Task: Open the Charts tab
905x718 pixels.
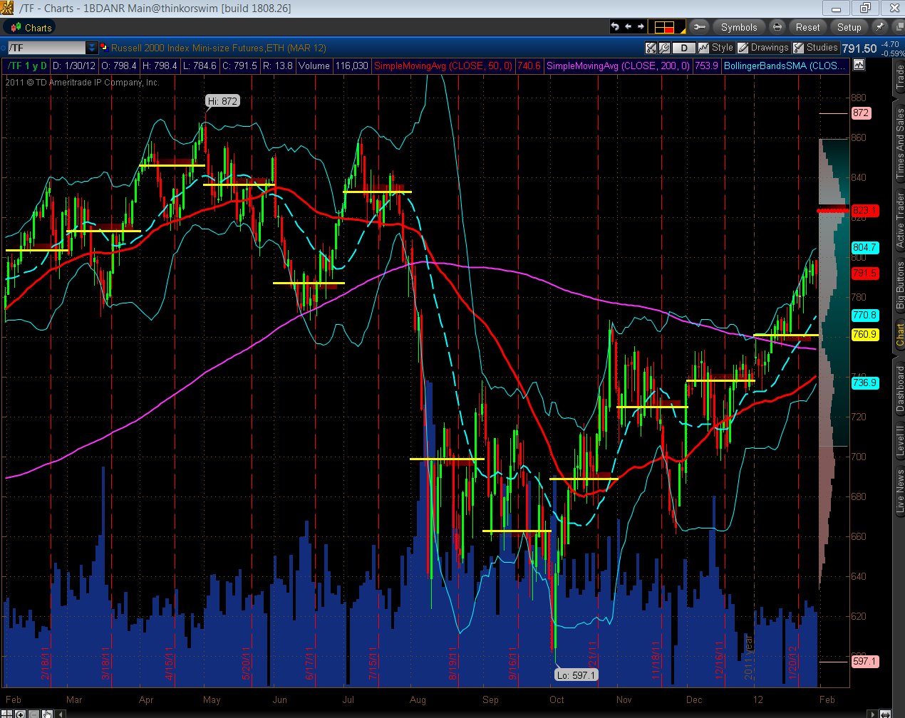Action: [x=31, y=27]
